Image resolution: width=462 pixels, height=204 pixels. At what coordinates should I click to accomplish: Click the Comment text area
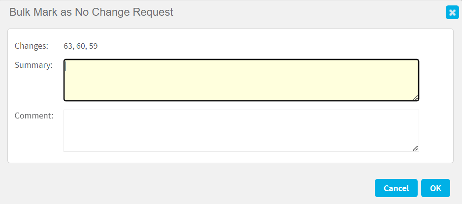pyautogui.click(x=241, y=130)
